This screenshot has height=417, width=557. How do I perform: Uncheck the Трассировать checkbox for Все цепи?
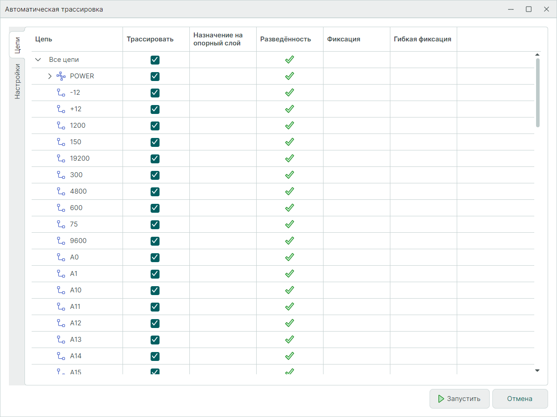pyautogui.click(x=155, y=60)
